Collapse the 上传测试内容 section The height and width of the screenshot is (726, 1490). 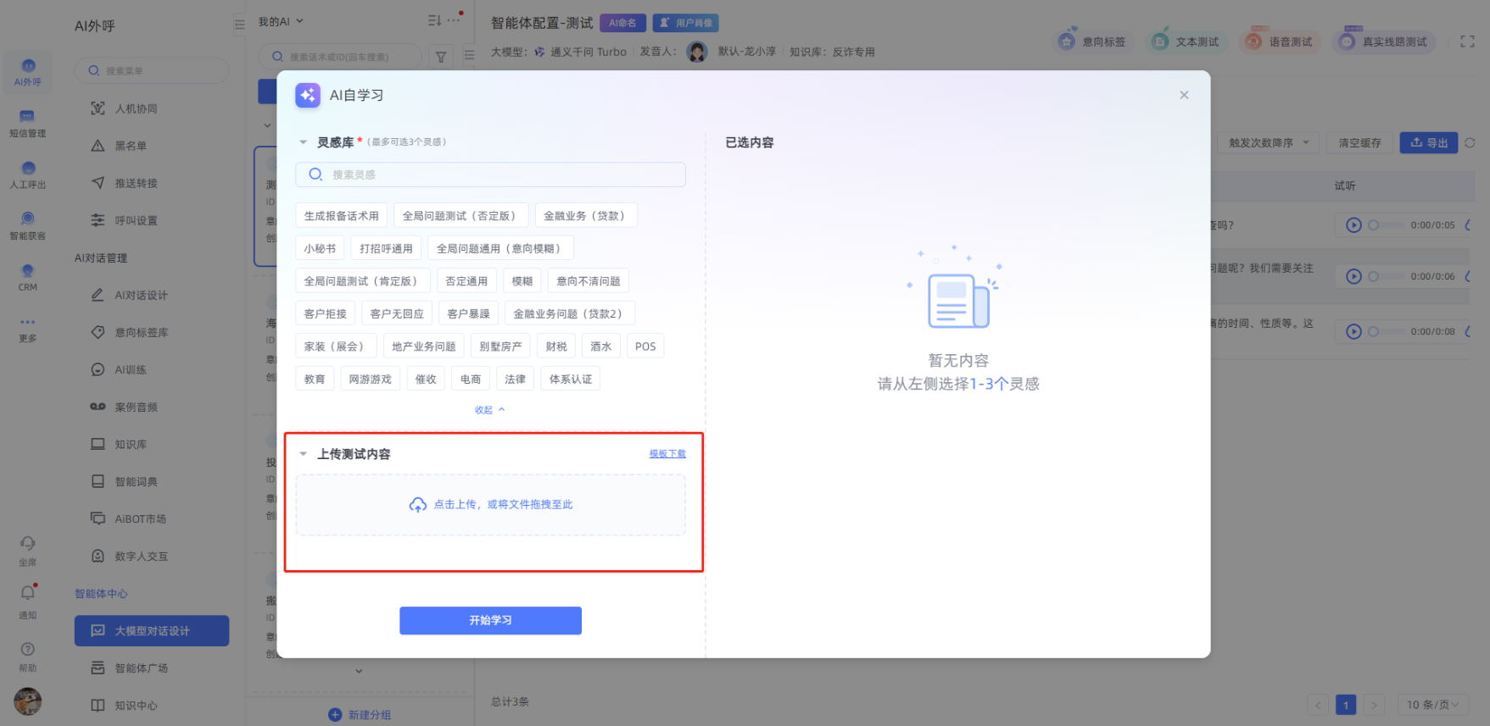(303, 454)
